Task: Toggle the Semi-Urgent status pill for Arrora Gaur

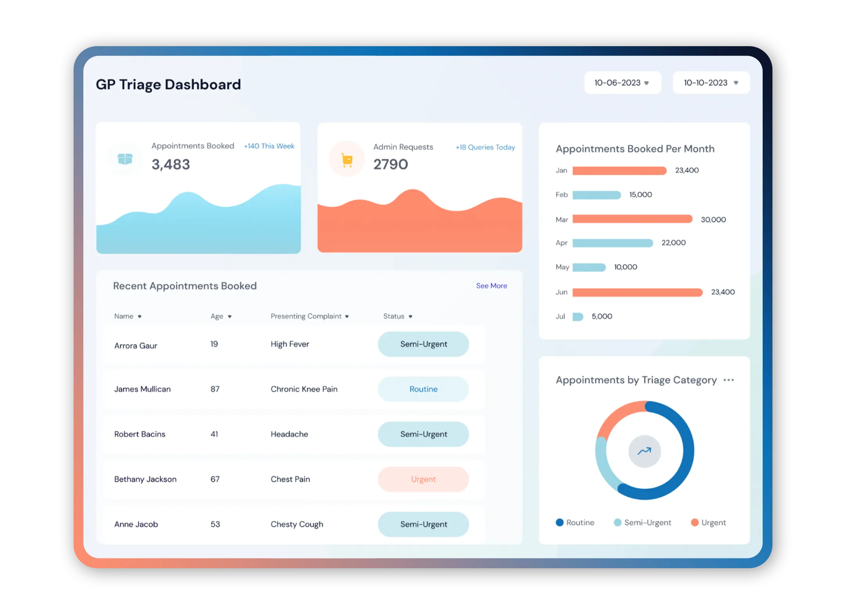Action: click(x=423, y=344)
